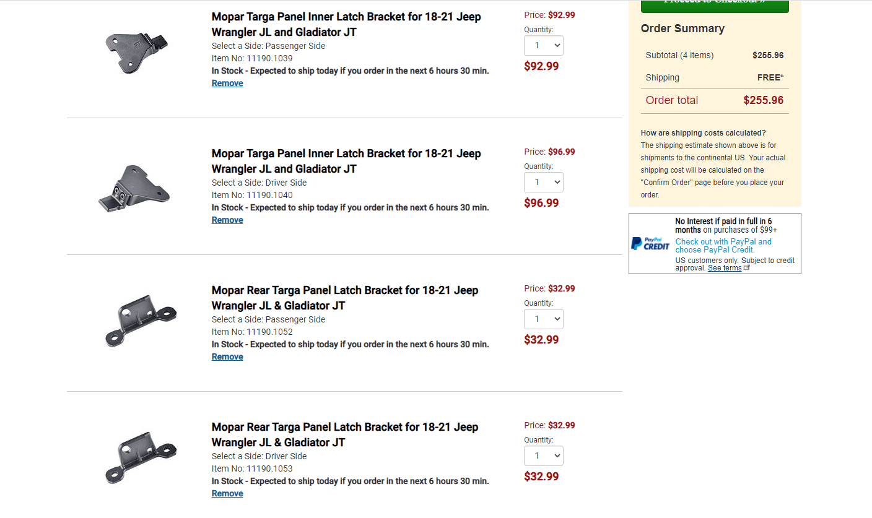Remove the $96.99 driver side bracket
Screen dimensions: 872x518
pos(227,220)
